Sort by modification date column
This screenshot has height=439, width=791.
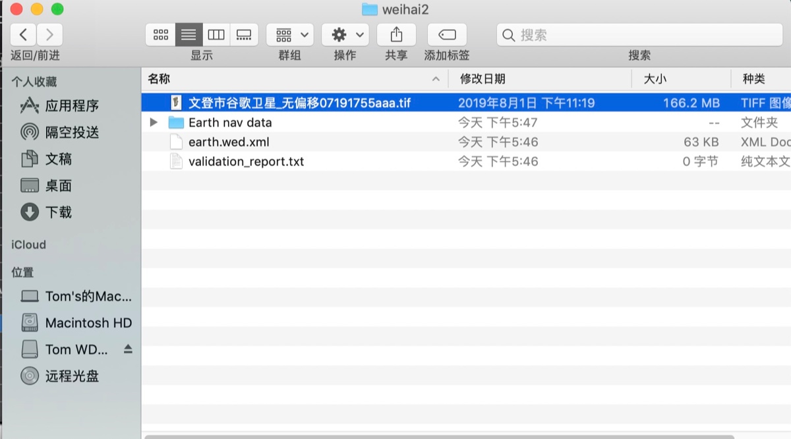click(x=483, y=79)
